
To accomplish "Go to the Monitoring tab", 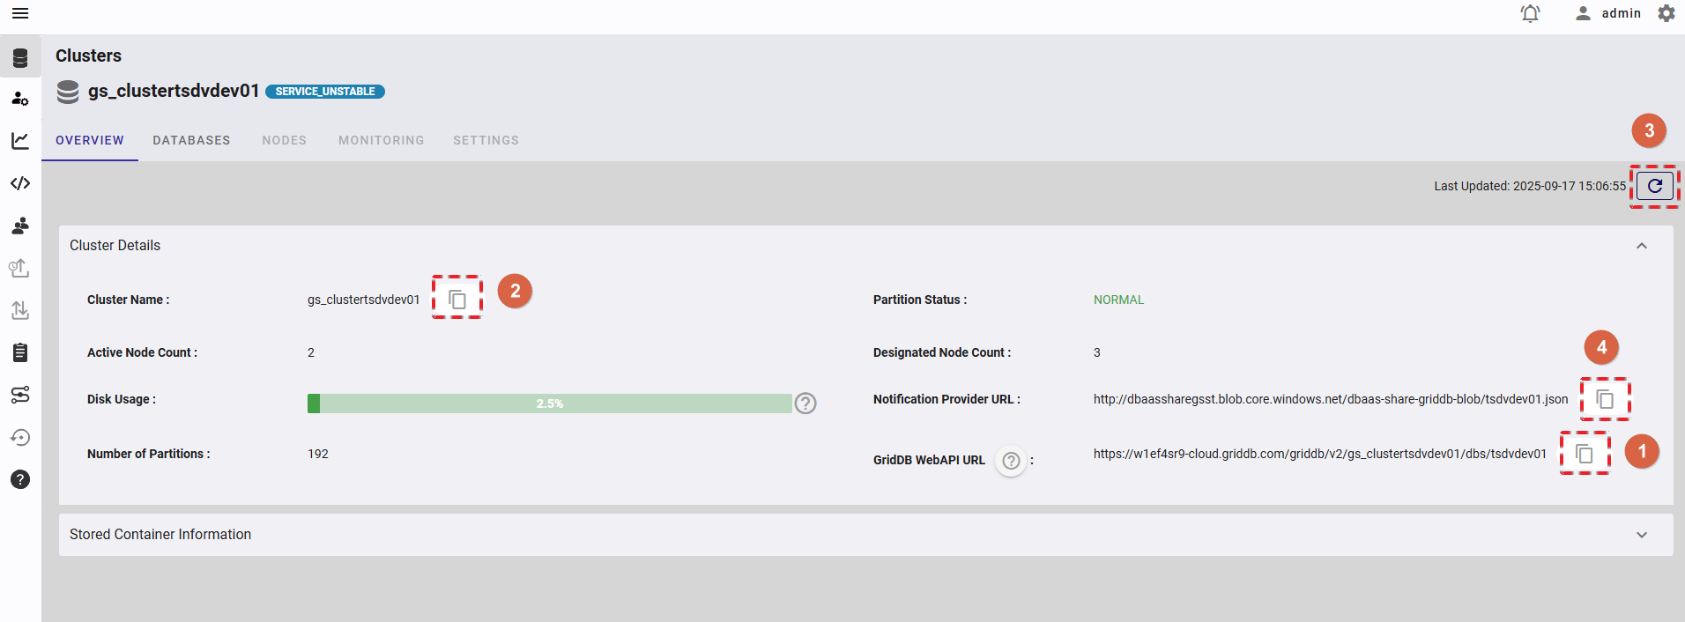I will pyautogui.click(x=382, y=140).
